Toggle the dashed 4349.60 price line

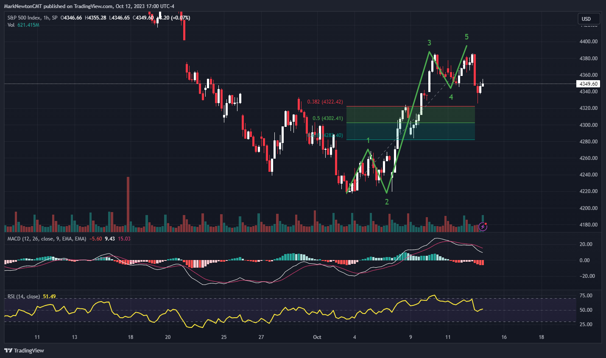[254, 84]
